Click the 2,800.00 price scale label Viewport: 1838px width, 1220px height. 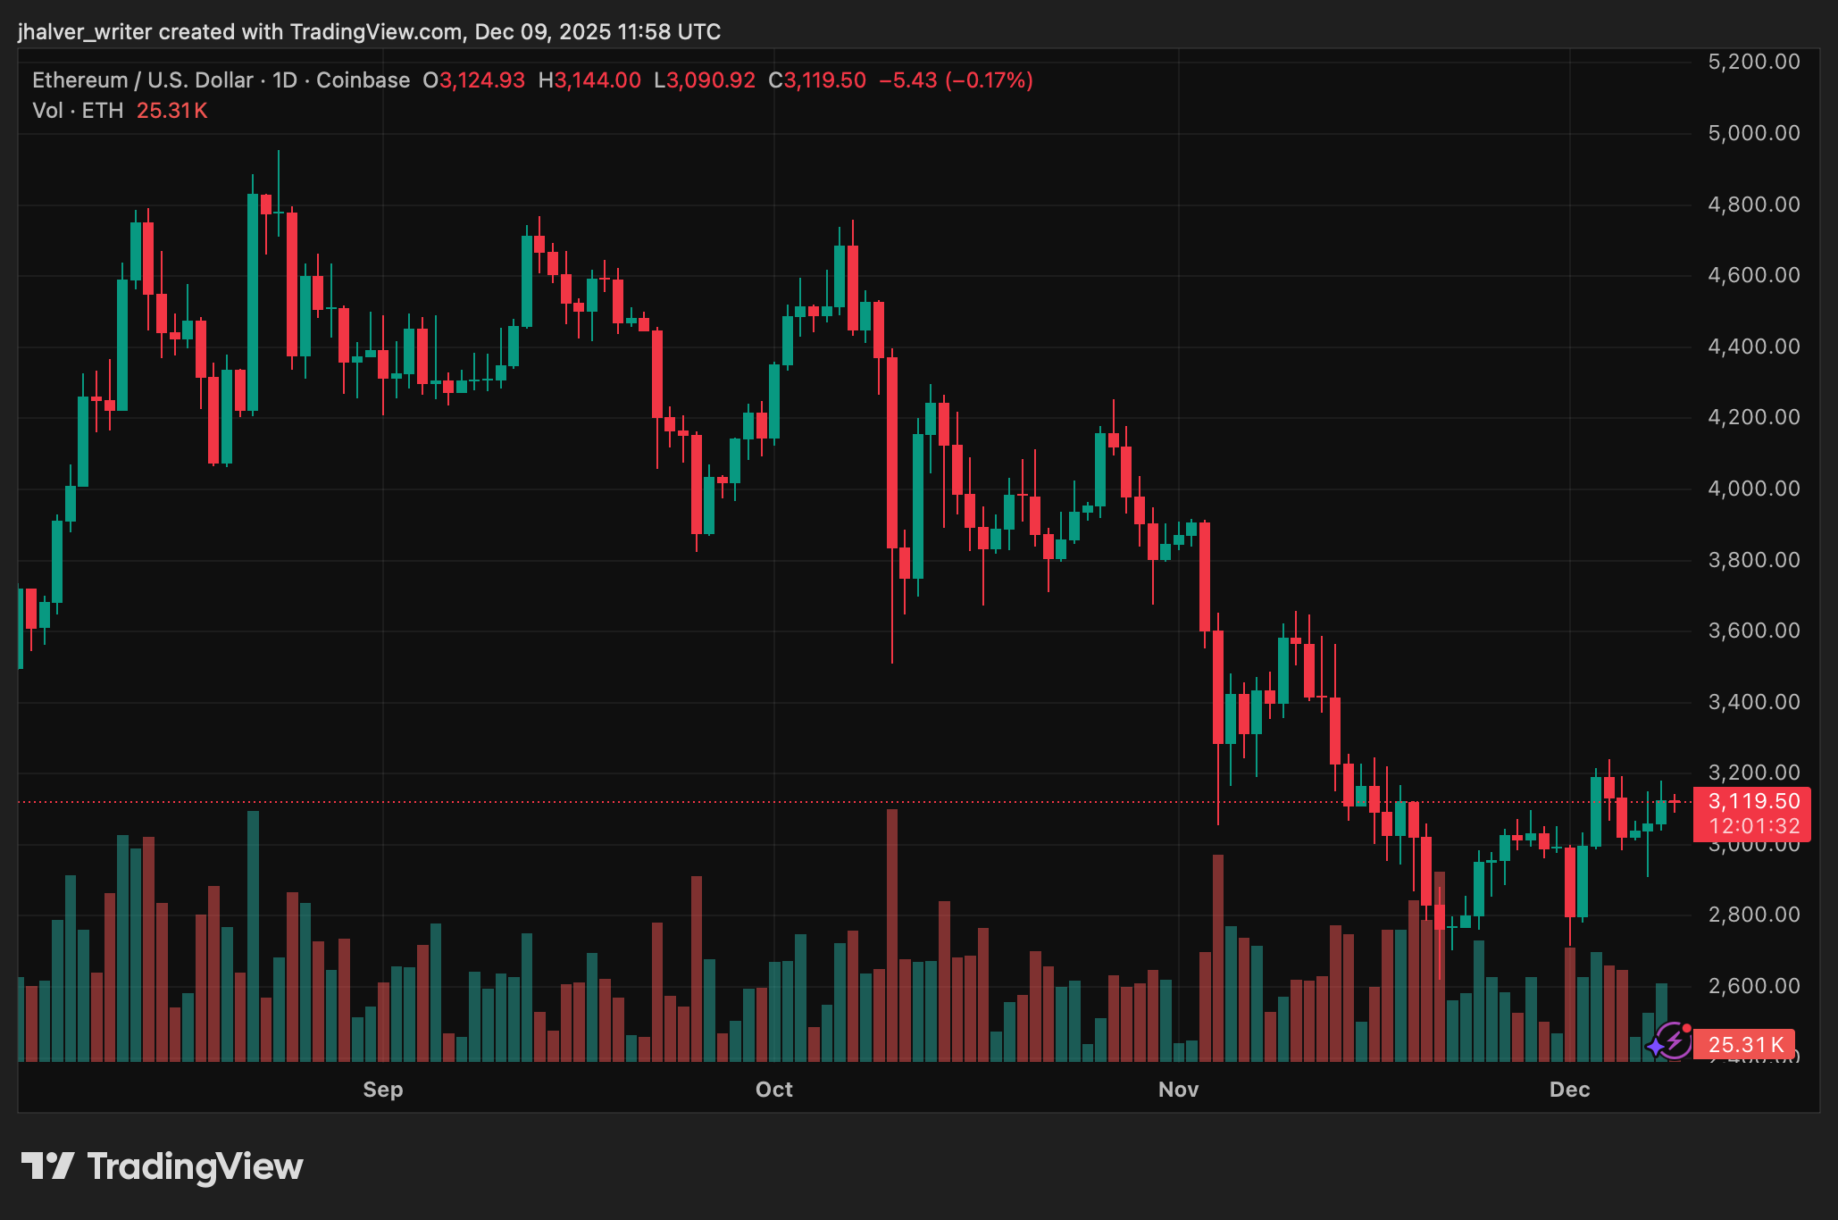pyautogui.click(x=1753, y=915)
